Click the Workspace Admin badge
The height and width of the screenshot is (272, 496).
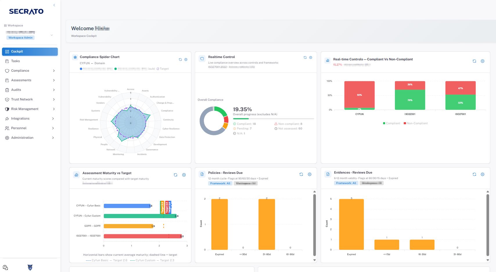click(x=20, y=37)
